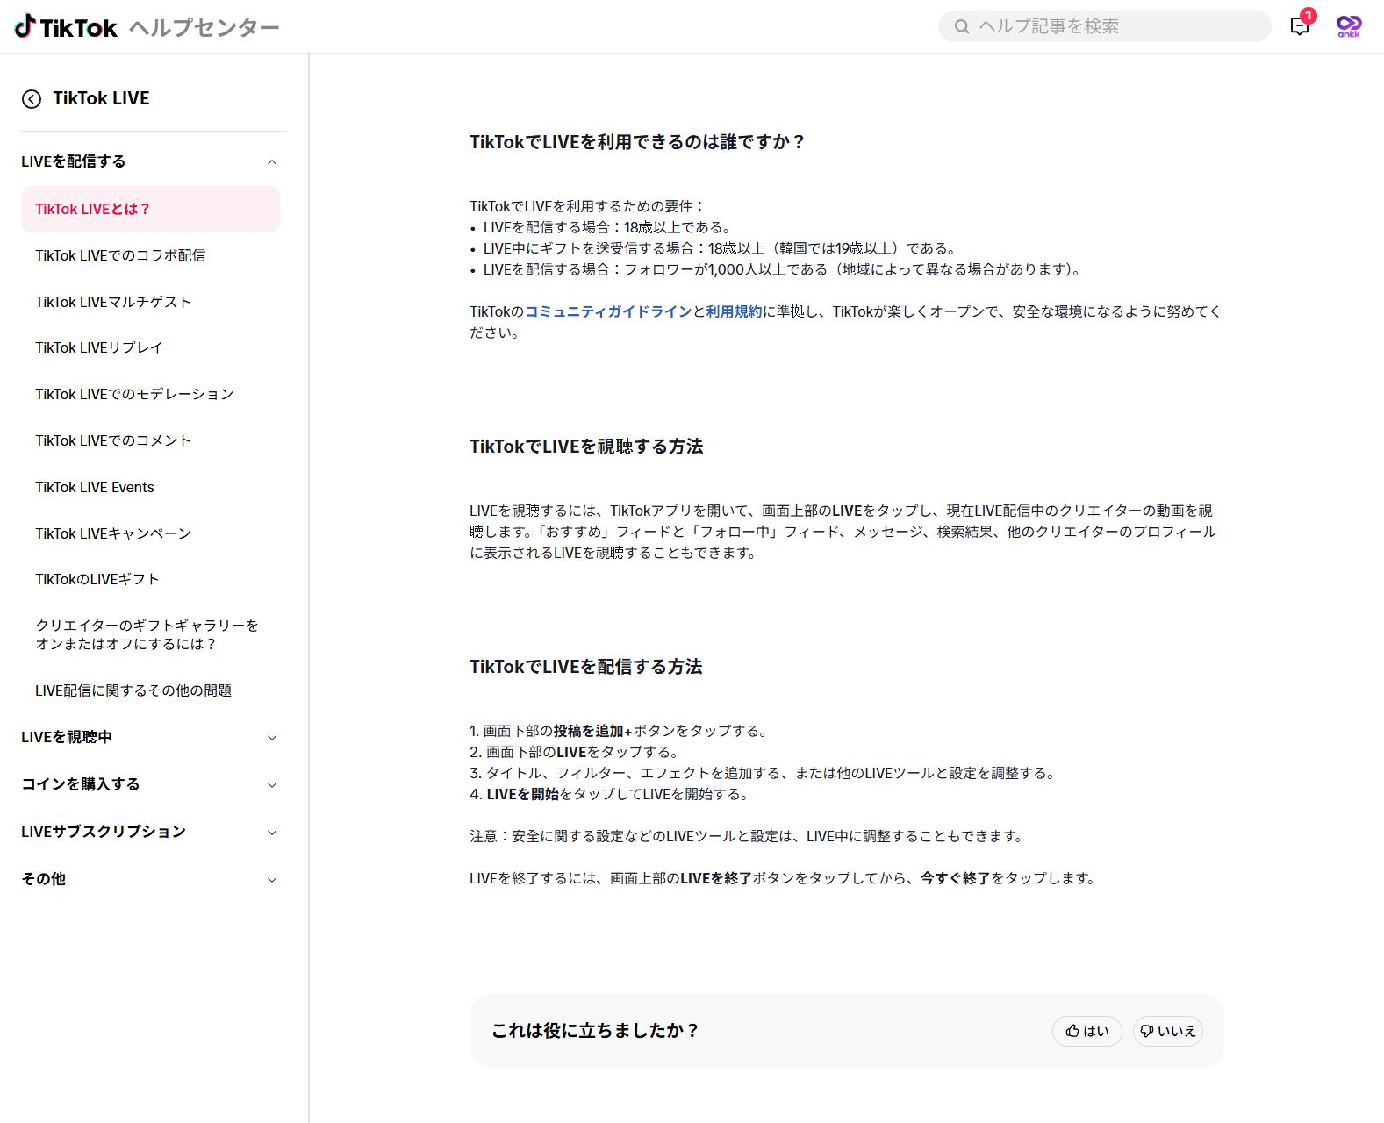Click heading TikTokでLIVEを利用できるのは誰ですか？
The height and width of the screenshot is (1123, 1384).
(x=638, y=142)
